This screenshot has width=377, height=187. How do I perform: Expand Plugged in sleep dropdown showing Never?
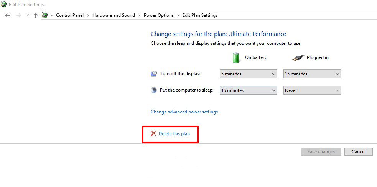click(x=312, y=90)
